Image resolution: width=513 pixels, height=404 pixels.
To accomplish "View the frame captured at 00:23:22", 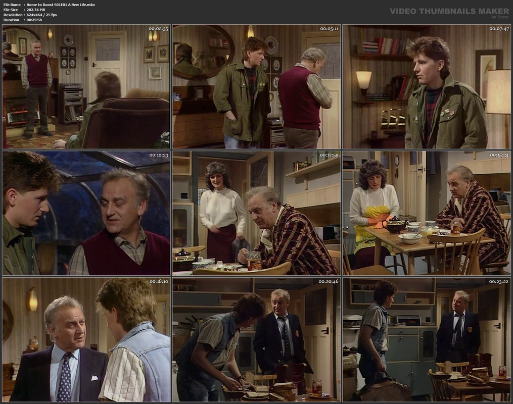I will pyautogui.click(x=426, y=339).
